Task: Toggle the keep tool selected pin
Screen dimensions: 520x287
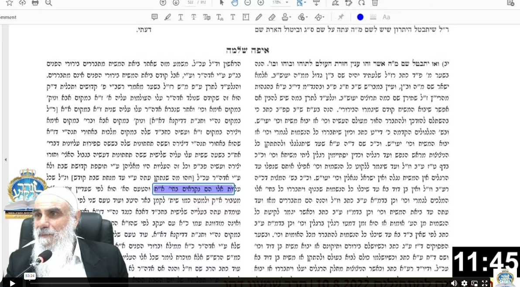Action: (341, 17)
